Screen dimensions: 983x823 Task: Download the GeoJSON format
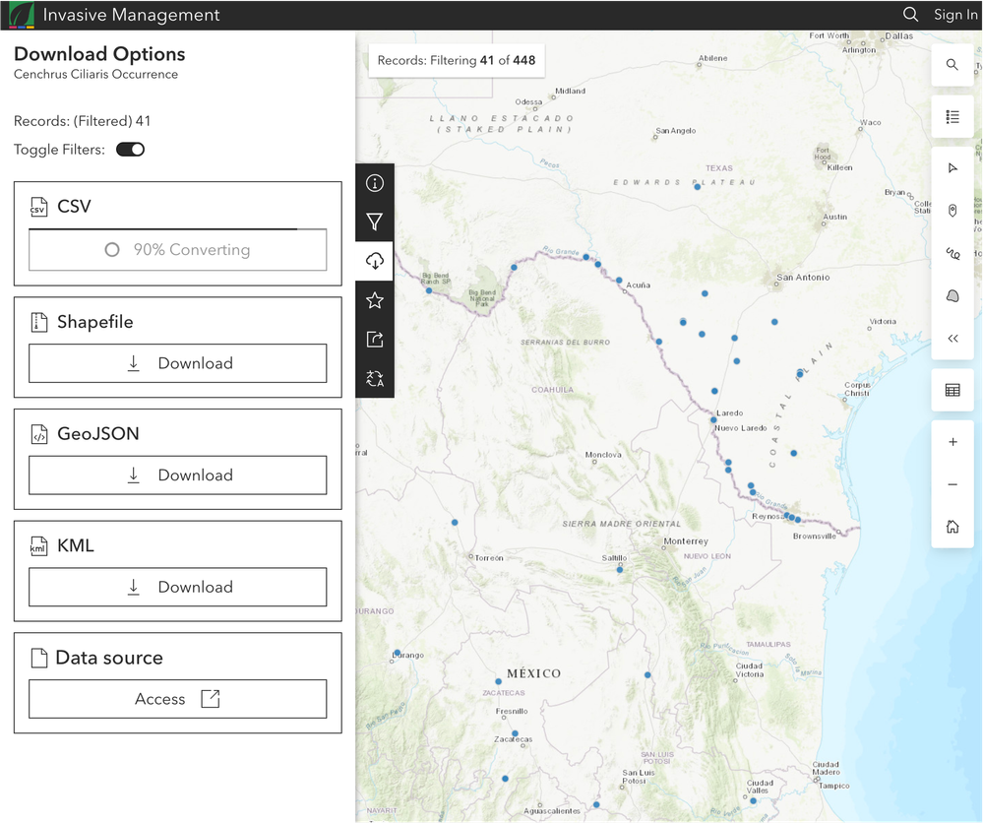pos(177,475)
